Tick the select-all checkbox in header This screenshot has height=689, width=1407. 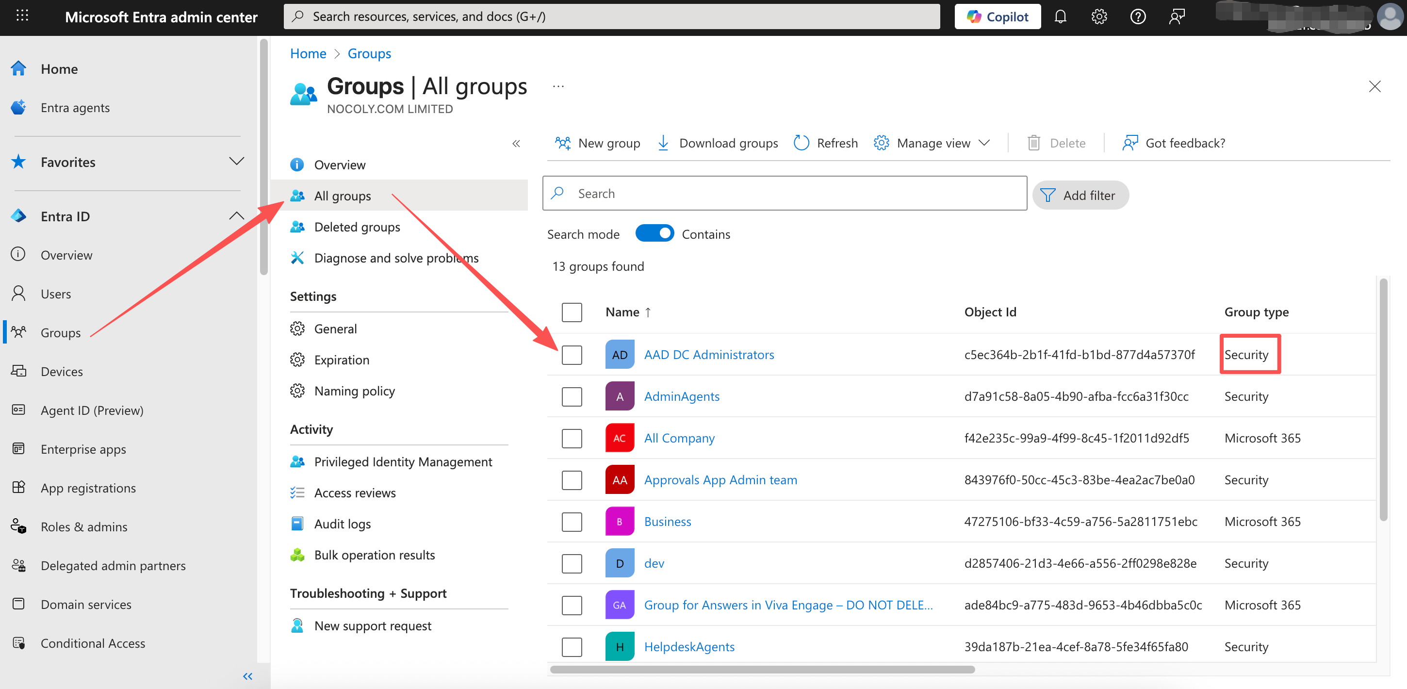pos(572,312)
